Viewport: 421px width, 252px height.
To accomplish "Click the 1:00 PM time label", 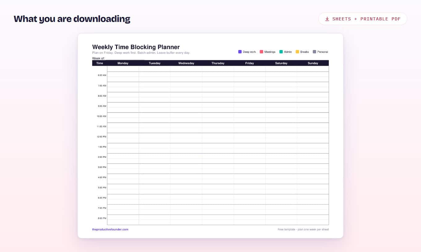I will coord(102,147).
